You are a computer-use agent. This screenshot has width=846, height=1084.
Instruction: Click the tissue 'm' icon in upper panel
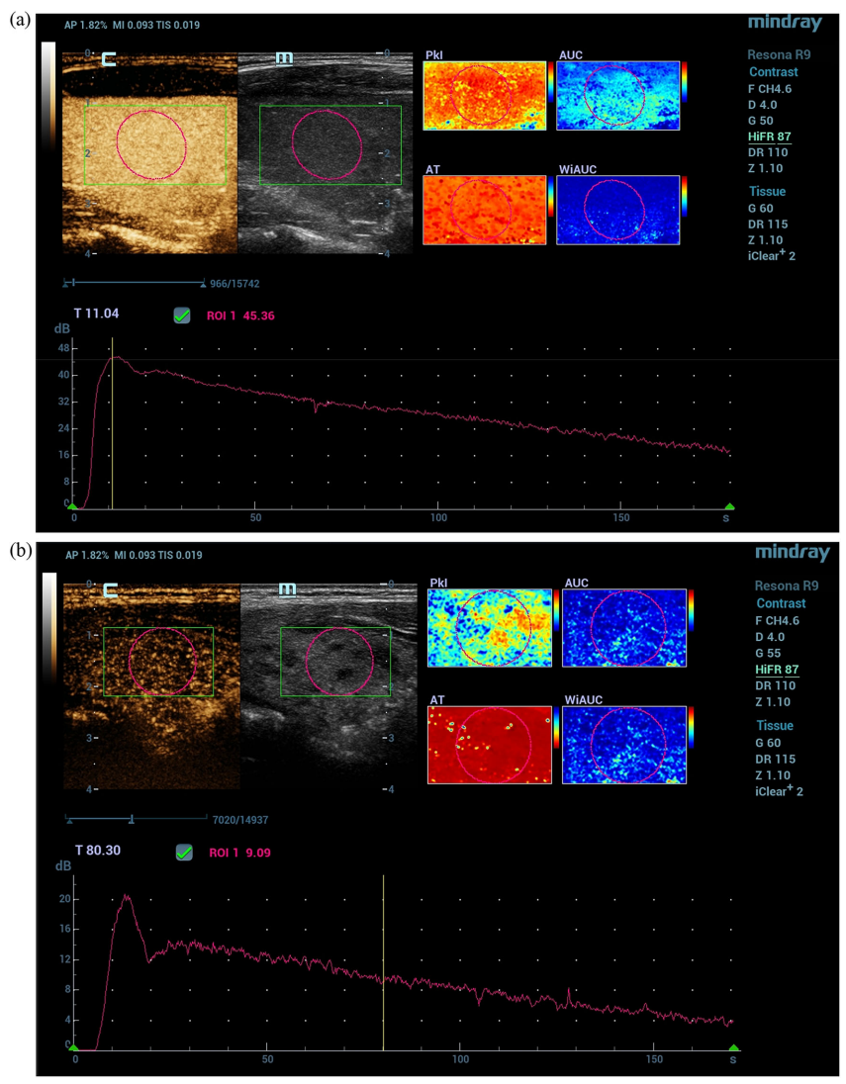coord(284,58)
